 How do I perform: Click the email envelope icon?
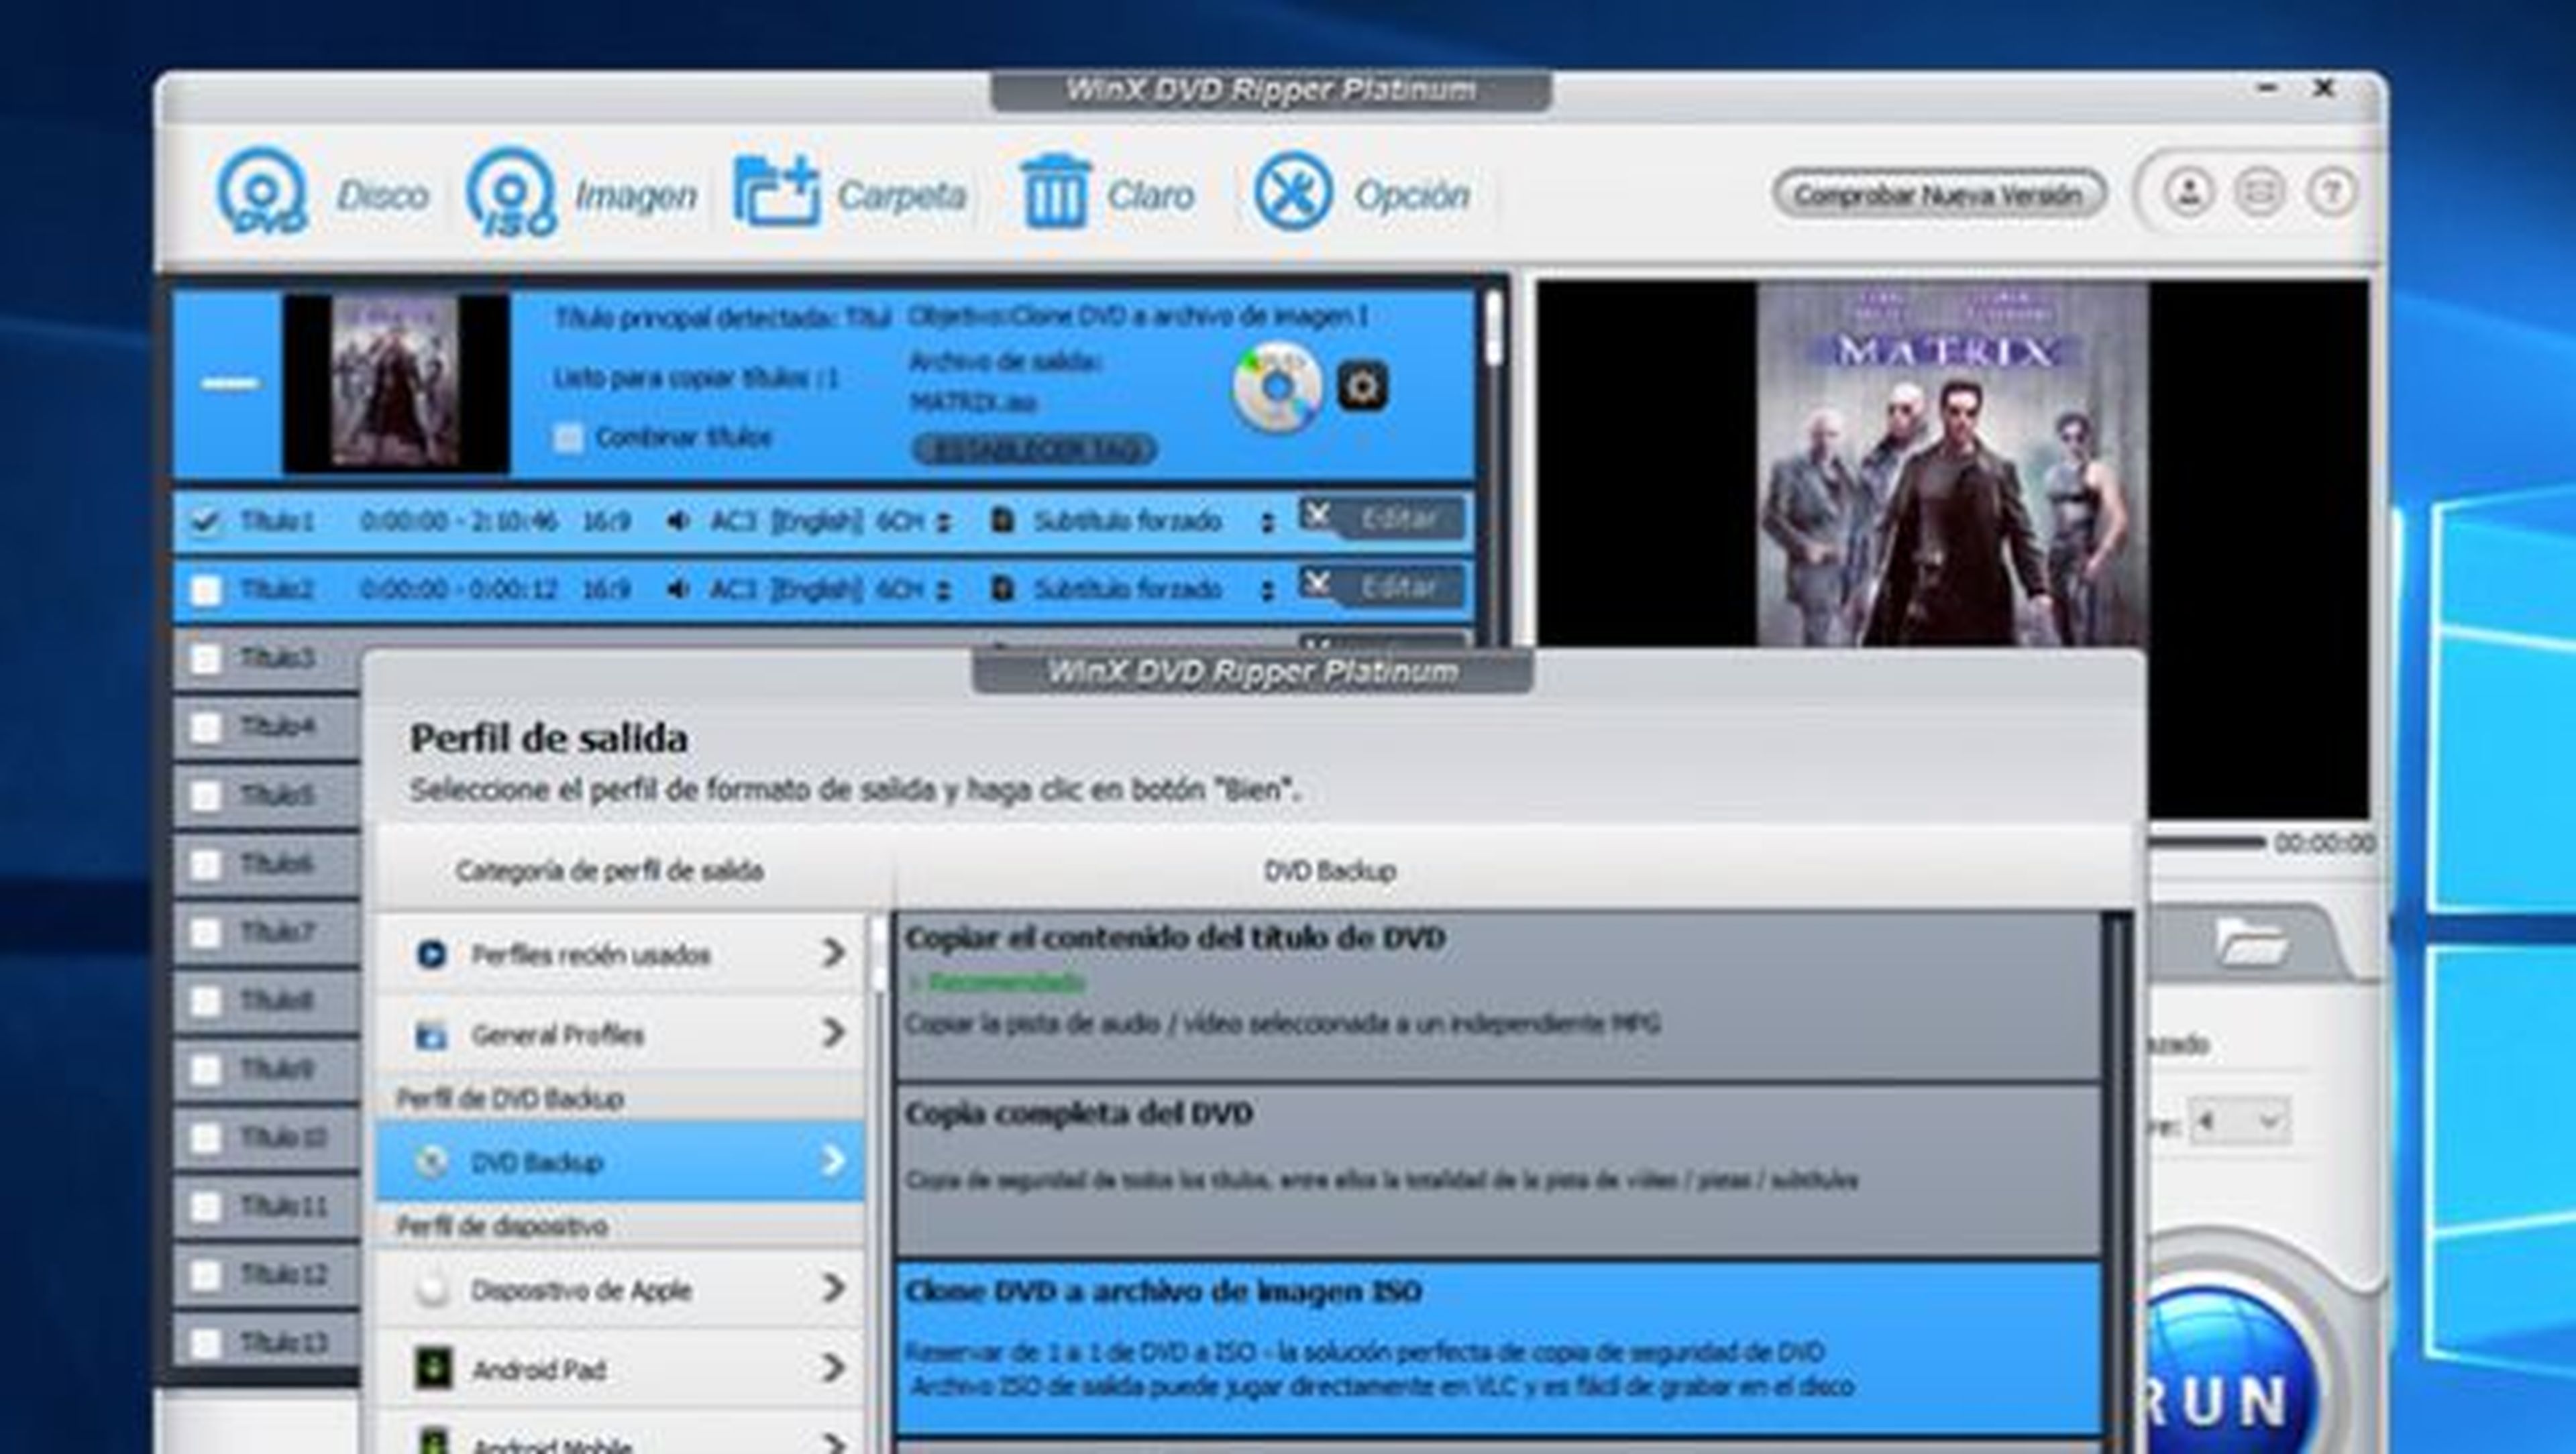[2259, 191]
